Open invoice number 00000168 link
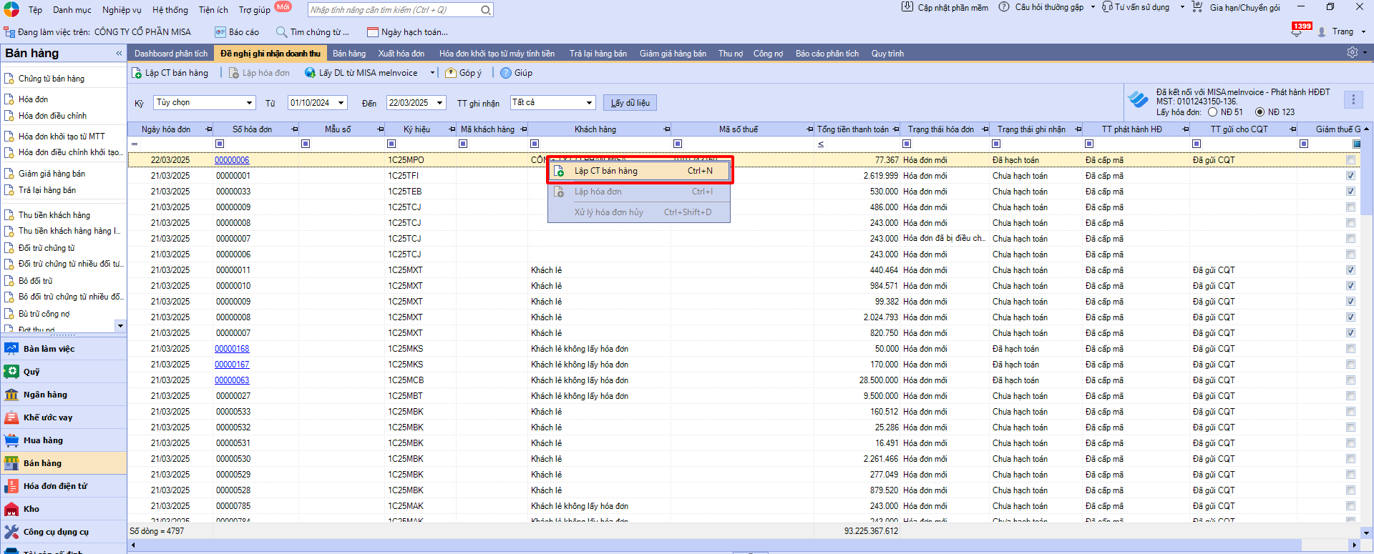The image size is (1374, 554). 232,349
